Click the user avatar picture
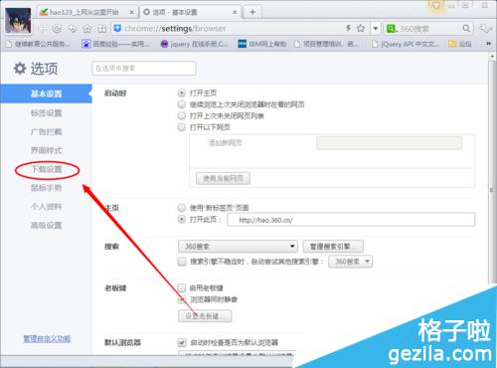 (x=18, y=21)
